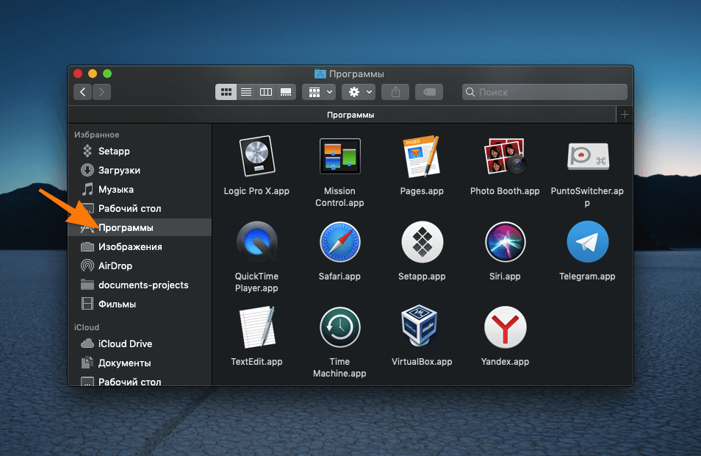Click the Поиск search field
Viewport: 701px width, 456px height.
pyautogui.click(x=544, y=92)
